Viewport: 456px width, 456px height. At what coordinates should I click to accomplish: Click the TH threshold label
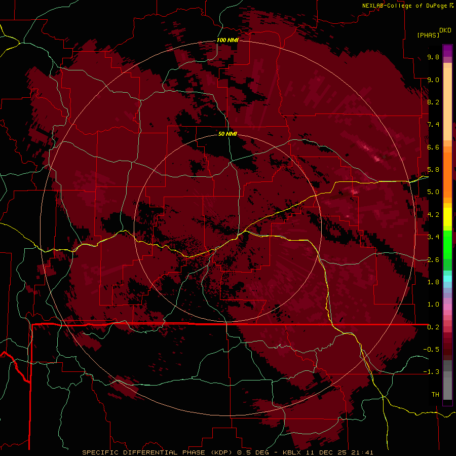pos(435,395)
